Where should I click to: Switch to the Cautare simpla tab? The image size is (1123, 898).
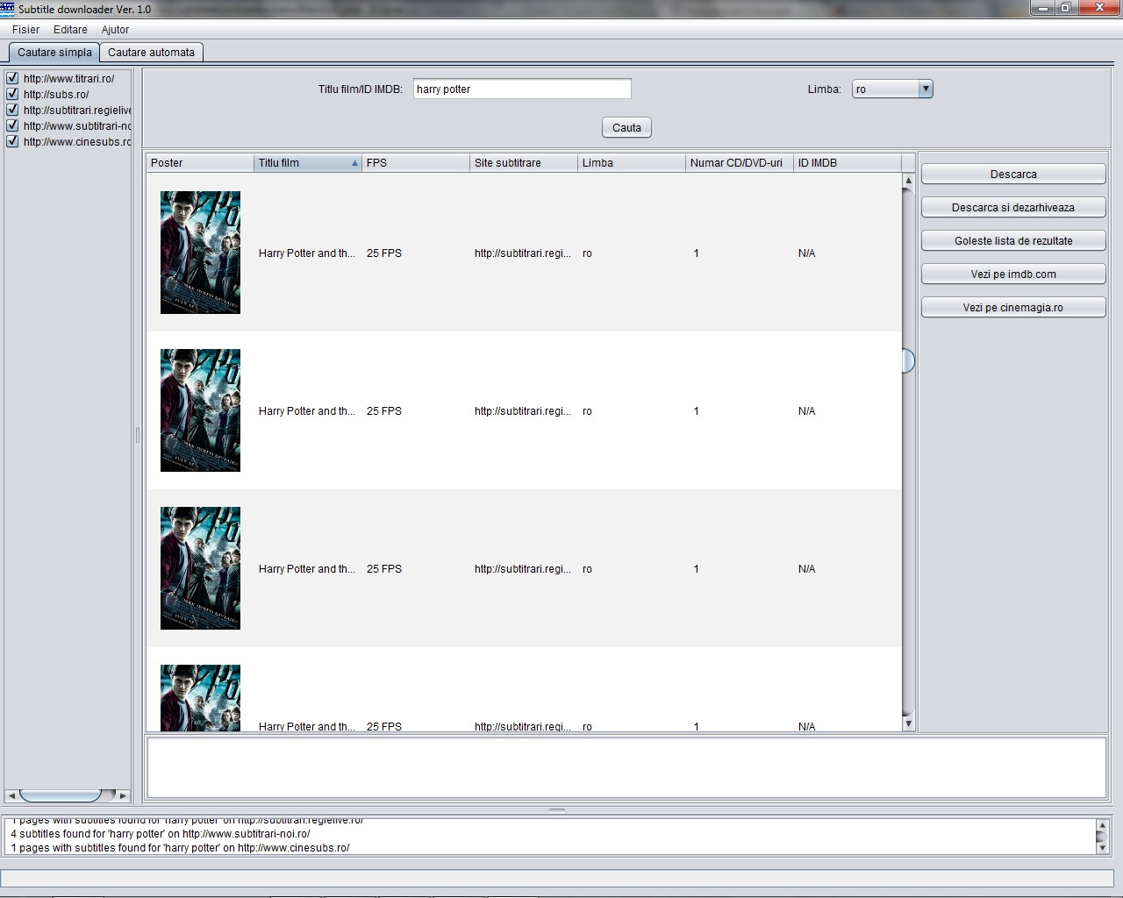click(54, 53)
